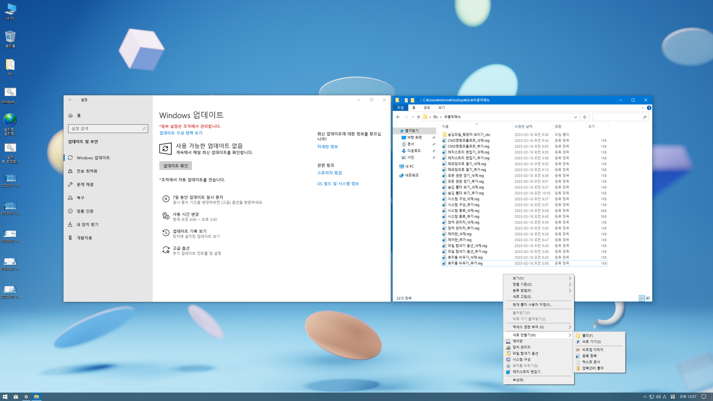The image size is (713, 401).
Task: Open 업데이트 구성 정책 보기 link
Action: tap(181, 133)
